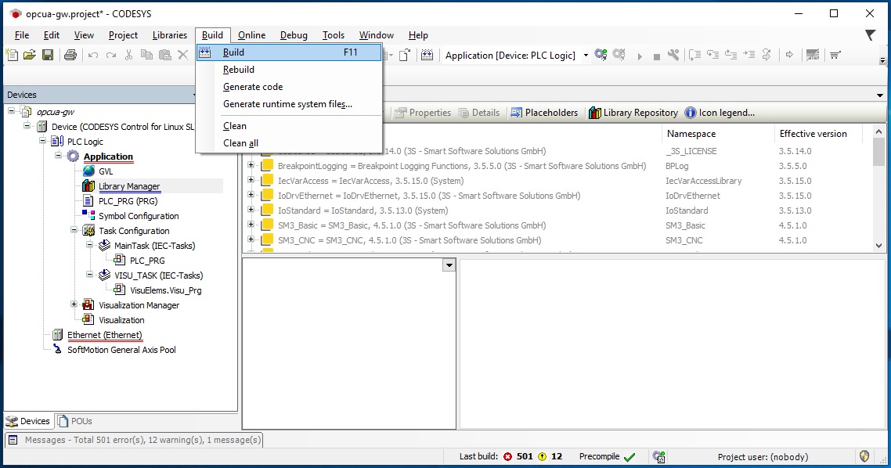Select Ethernet (Ethernet) device node
The image size is (891, 468).
[x=105, y=334]
